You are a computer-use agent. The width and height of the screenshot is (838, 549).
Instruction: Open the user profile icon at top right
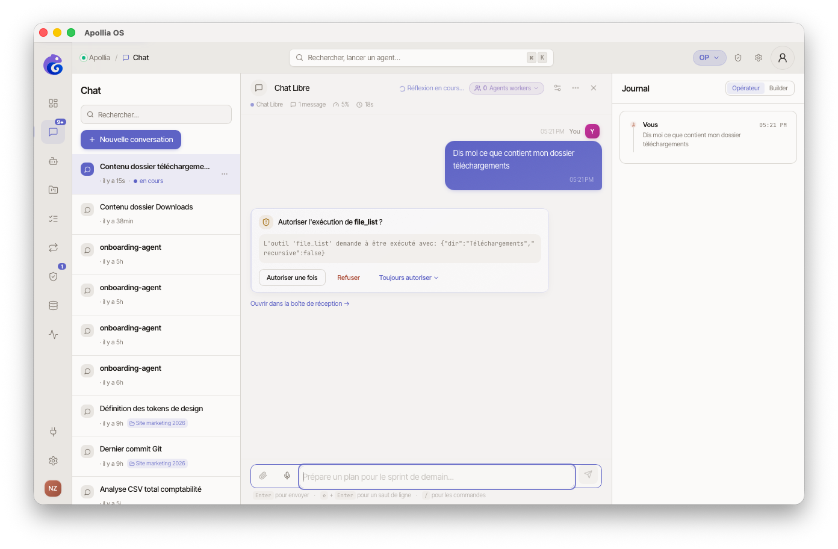point(783,58)
